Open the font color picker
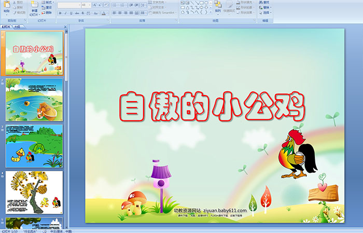The image size is (363, 233). [x=104, y=13]
